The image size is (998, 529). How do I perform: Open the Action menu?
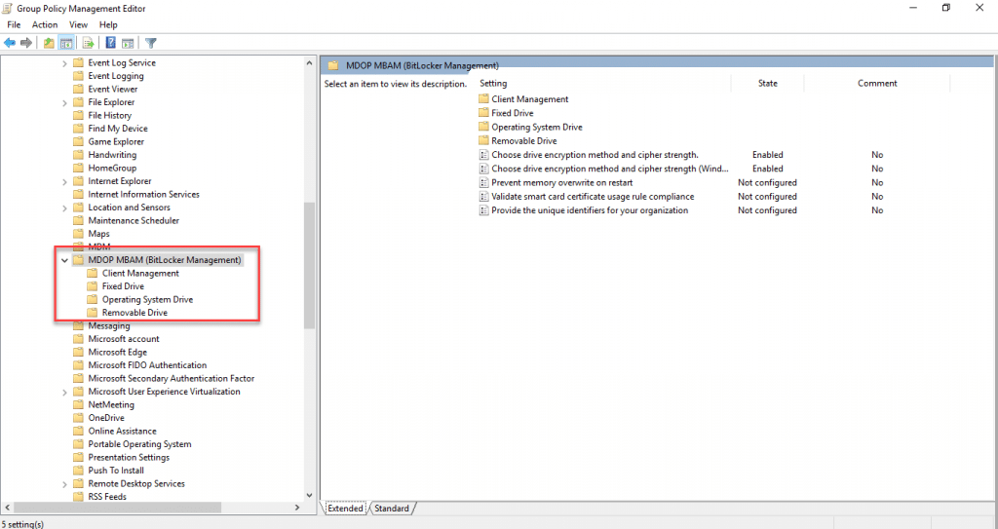pyautogui.click(x=45, y=24)
